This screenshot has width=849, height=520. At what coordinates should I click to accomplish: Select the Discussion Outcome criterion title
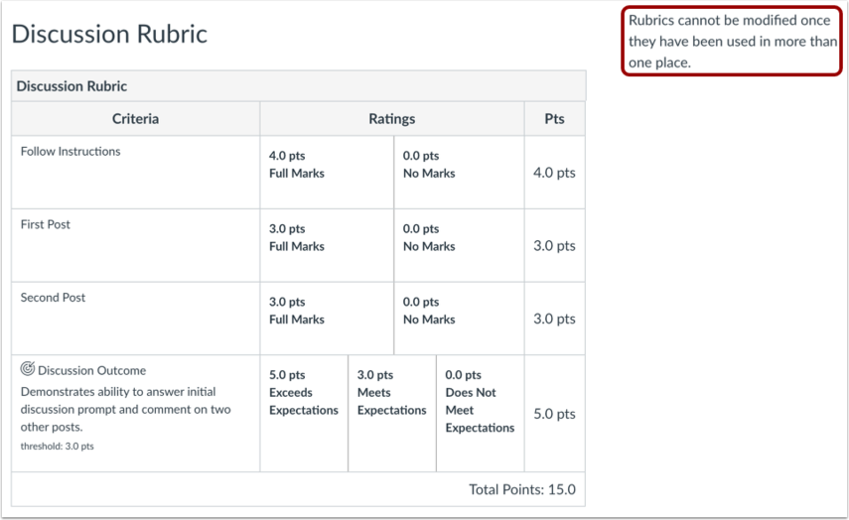[91, 371]
